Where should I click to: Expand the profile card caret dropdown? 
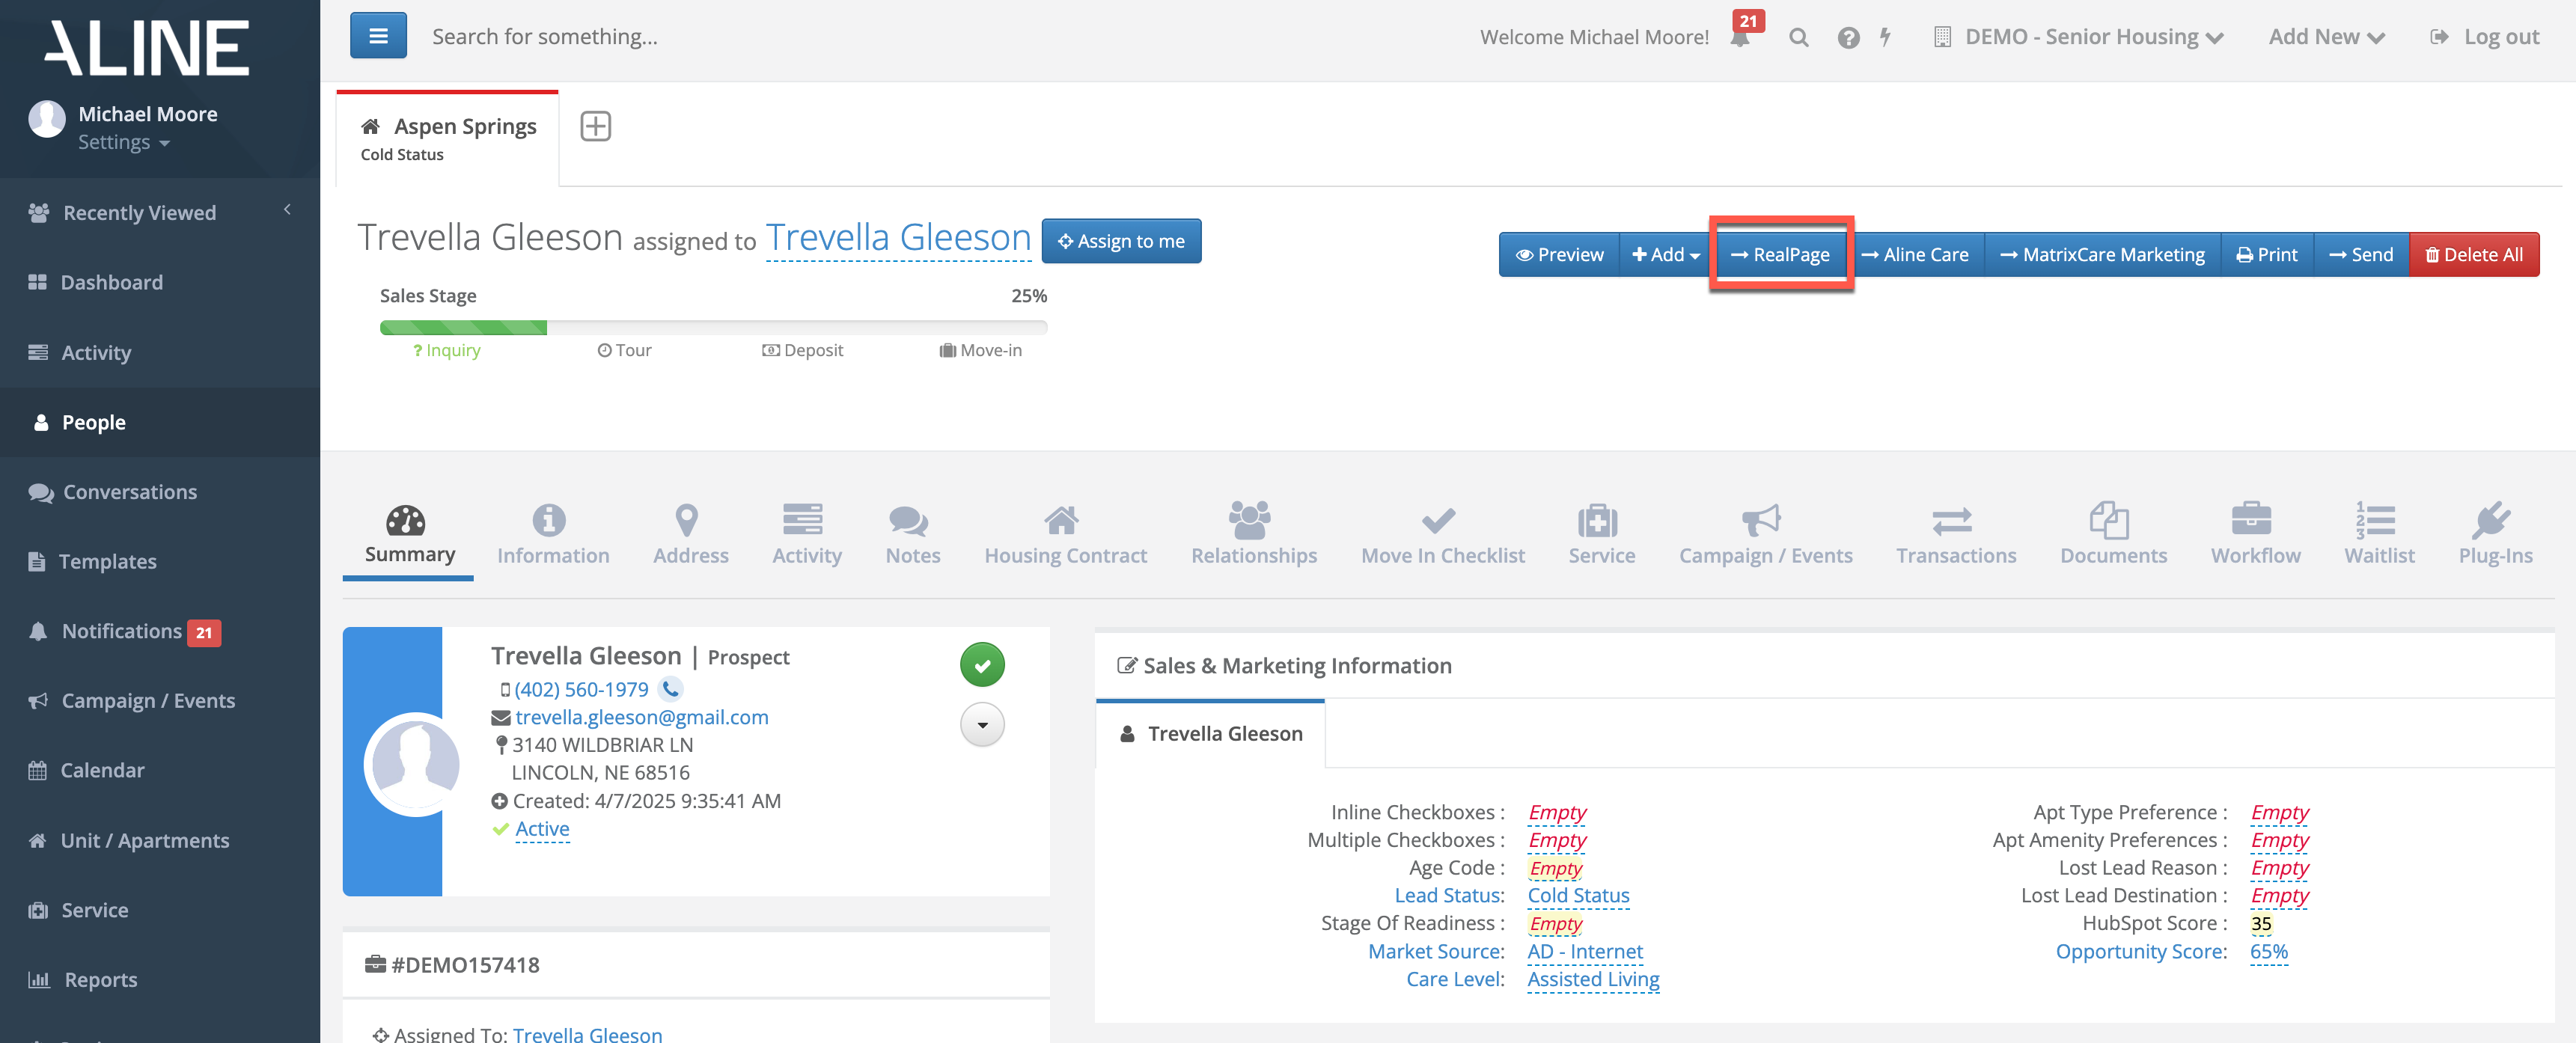pos(982,725)
